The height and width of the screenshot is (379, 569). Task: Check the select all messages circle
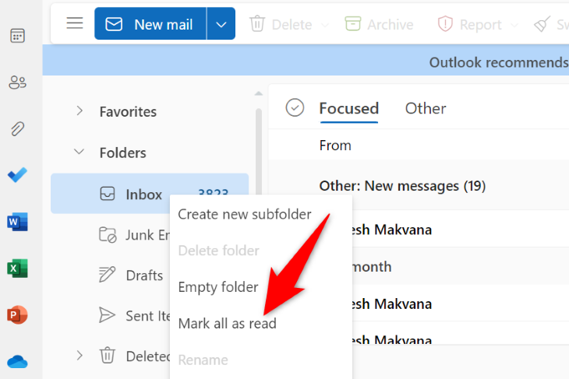[x=295, y=108]
